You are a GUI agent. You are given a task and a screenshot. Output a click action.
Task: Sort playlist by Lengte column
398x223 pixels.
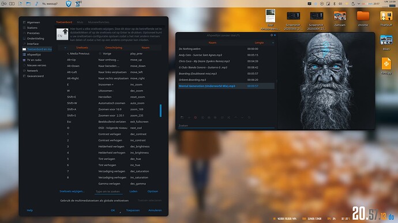259,43
